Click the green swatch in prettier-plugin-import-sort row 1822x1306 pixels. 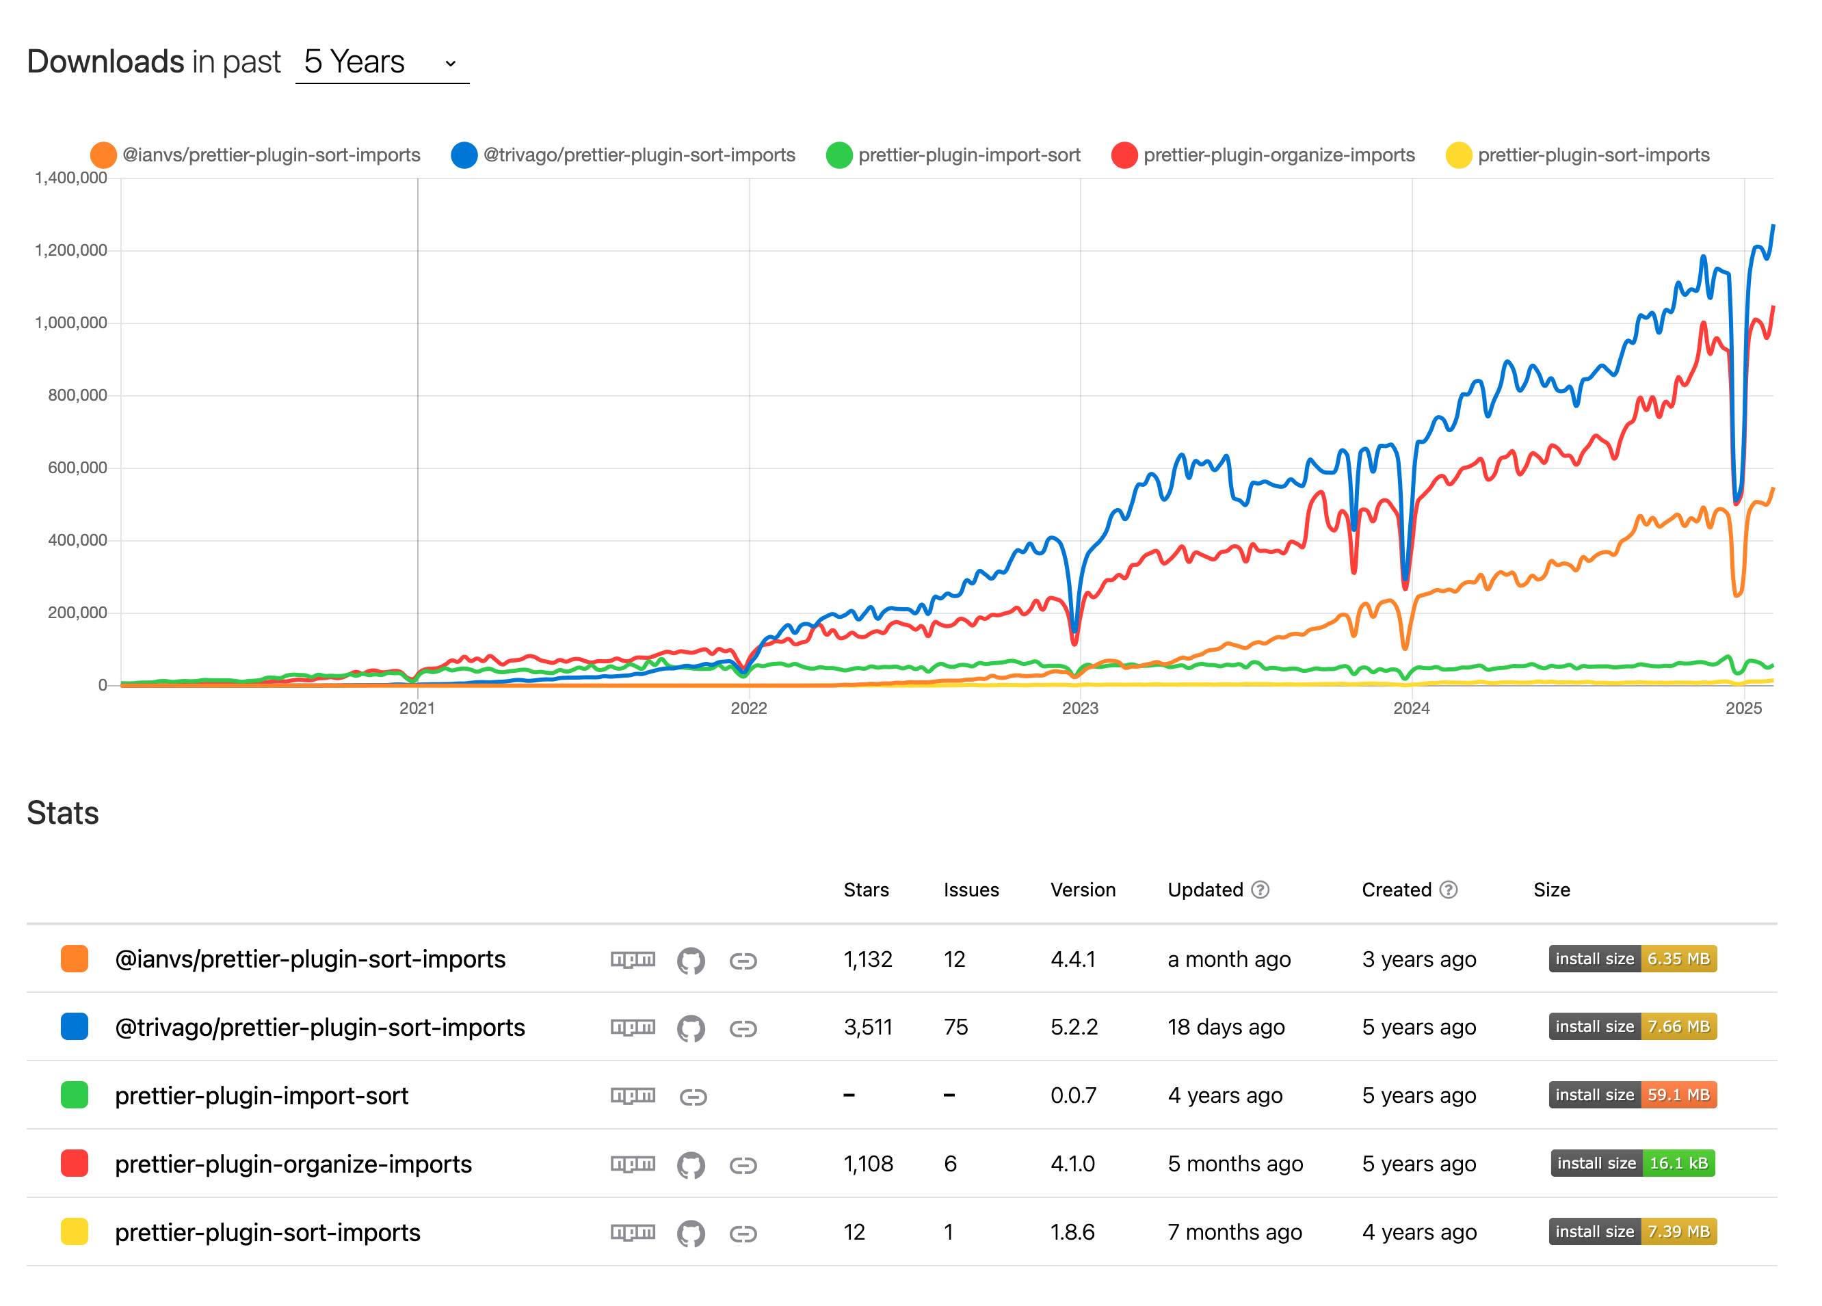tap(75, 1095)
